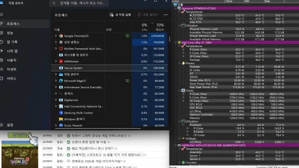This screenshot has width=299, height=168.
Task: Collapse the Powers section in HWMonitor
Action: point(179,63)
